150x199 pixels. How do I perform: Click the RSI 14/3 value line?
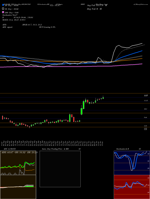pos(18,17)
